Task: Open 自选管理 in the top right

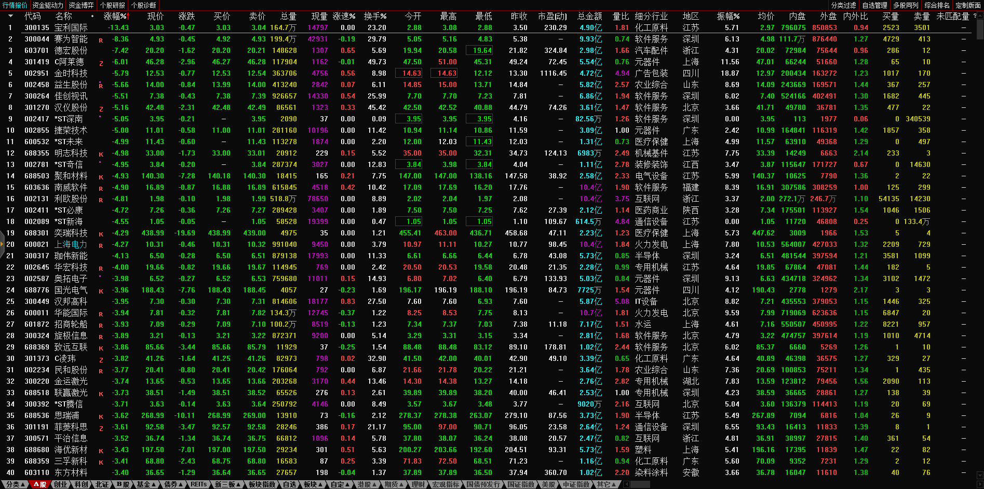Action: [875, 5]
